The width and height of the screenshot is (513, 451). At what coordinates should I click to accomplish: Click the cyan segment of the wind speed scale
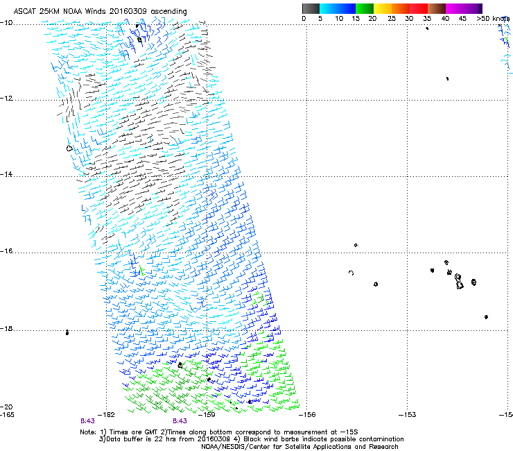338,8
